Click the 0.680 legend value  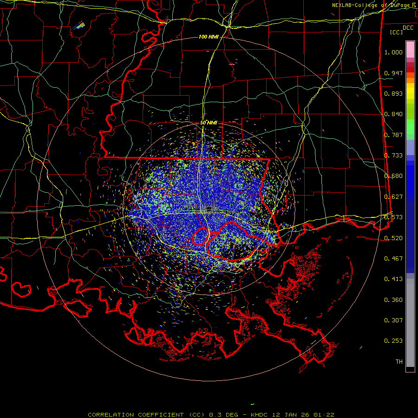click(x=393, y=176)
